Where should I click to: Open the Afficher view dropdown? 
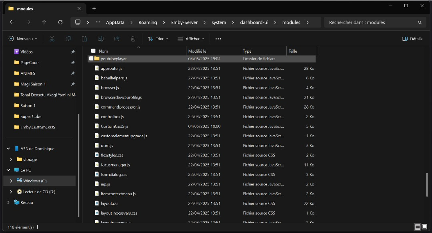(x=191, y=39)
